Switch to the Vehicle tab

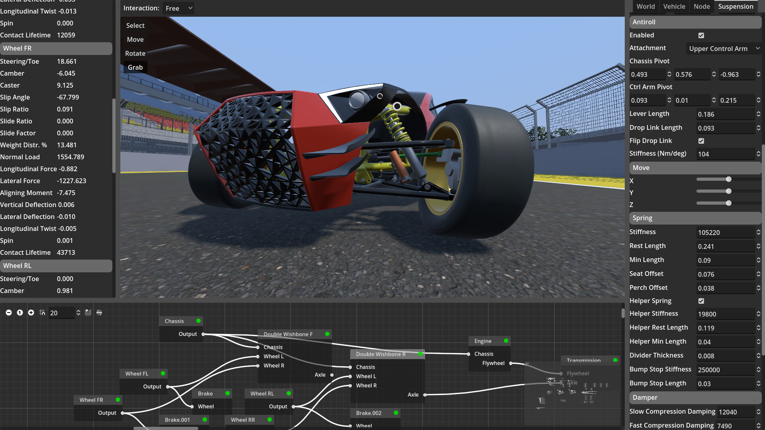(x=674, y=6)
